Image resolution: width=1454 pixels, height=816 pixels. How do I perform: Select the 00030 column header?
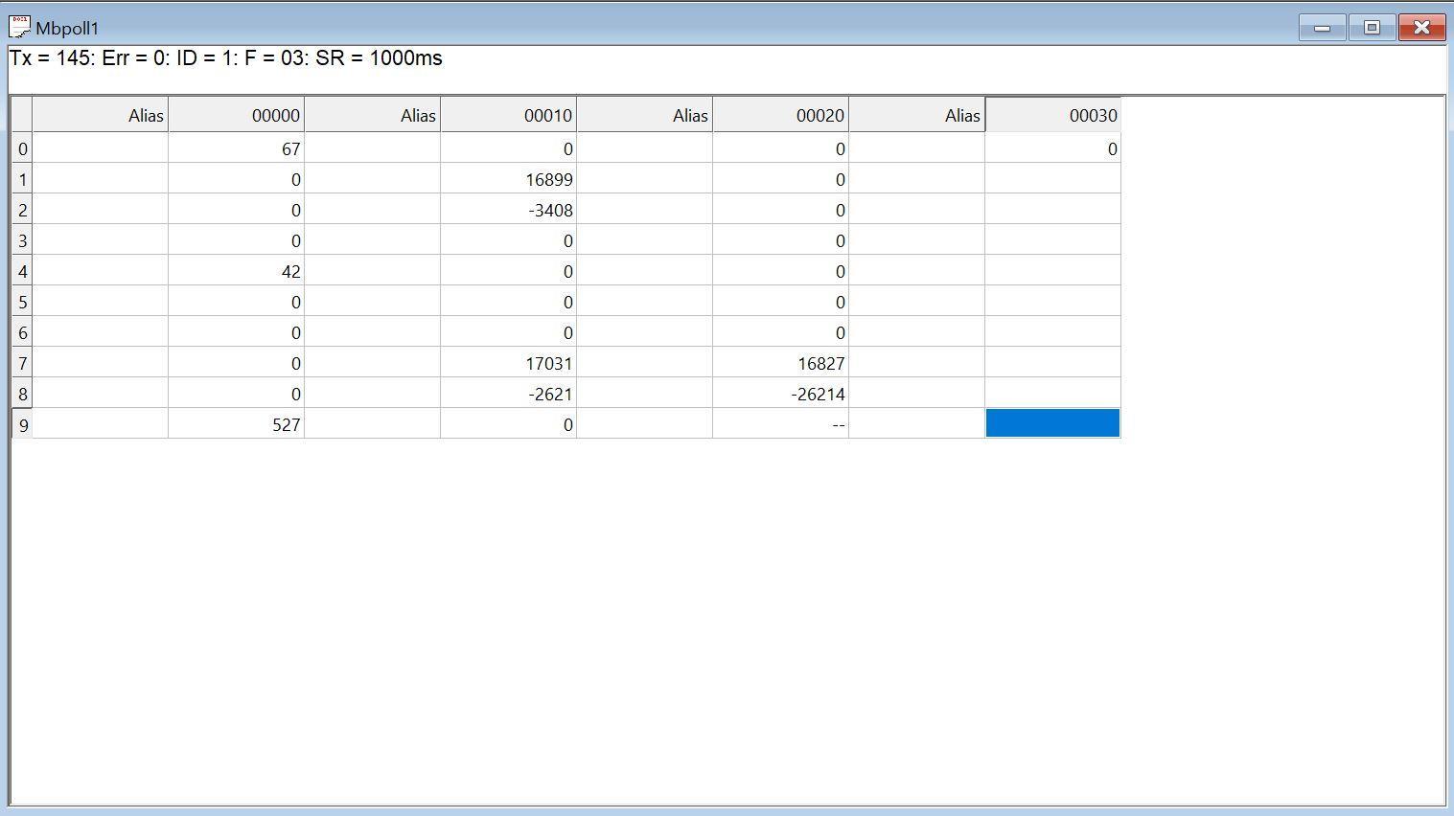click(1052, 115)
